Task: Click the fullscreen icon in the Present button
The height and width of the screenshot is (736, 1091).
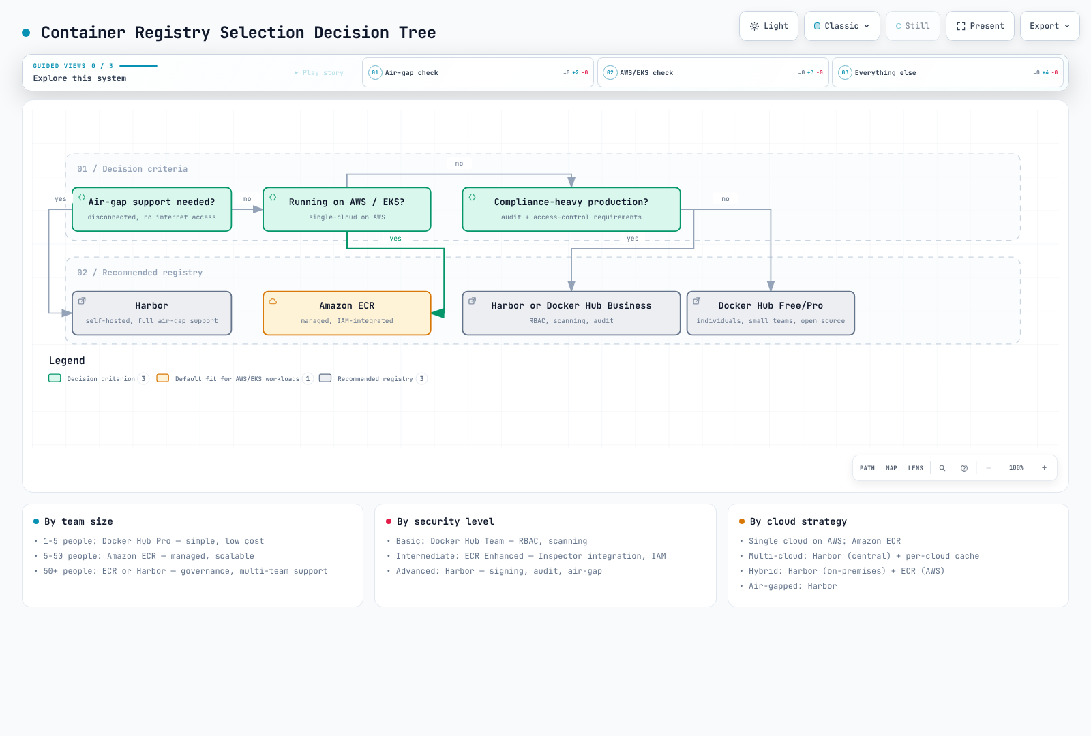Action: [961, 26]
